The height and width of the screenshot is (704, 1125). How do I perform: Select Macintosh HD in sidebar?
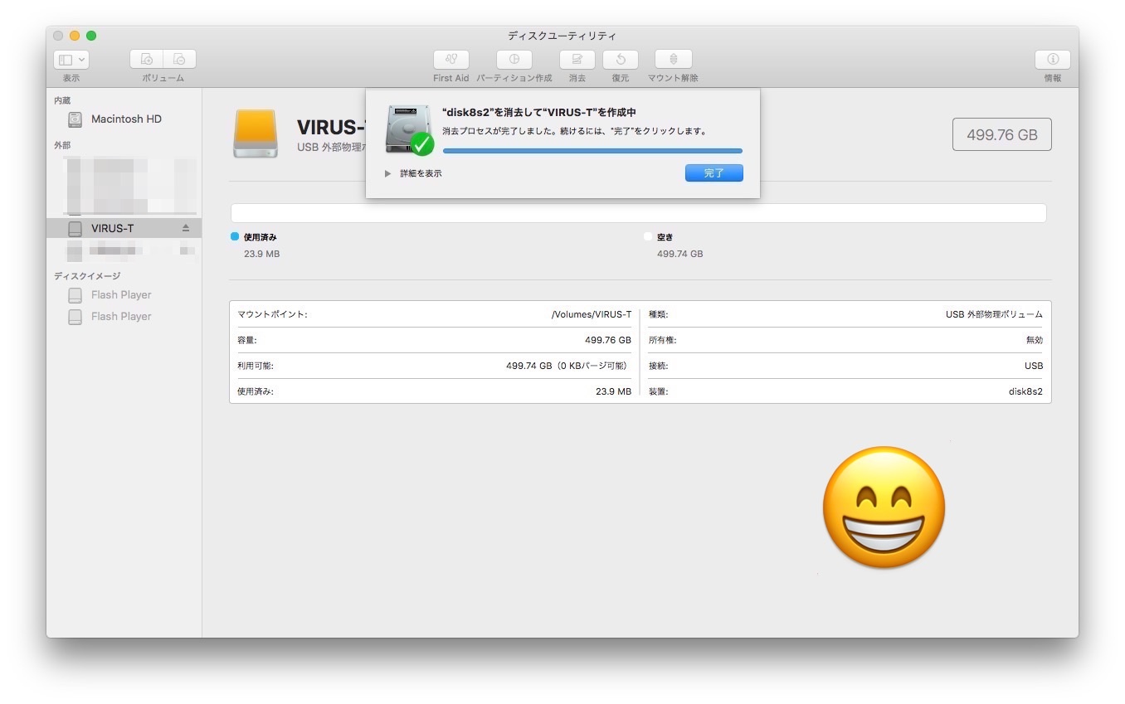coord(126,119)
